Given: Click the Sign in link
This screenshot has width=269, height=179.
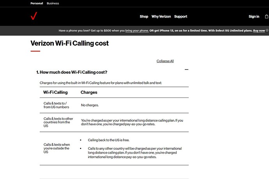Looking at the screenshot, I should (x=254, y=16).
